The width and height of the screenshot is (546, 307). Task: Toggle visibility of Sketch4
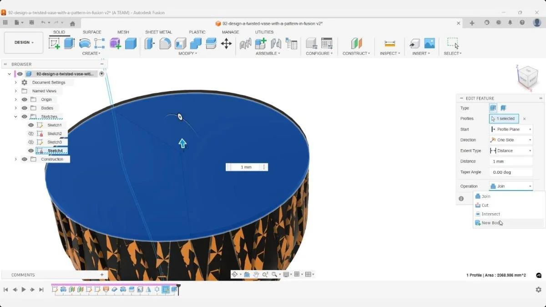[31, 151]
